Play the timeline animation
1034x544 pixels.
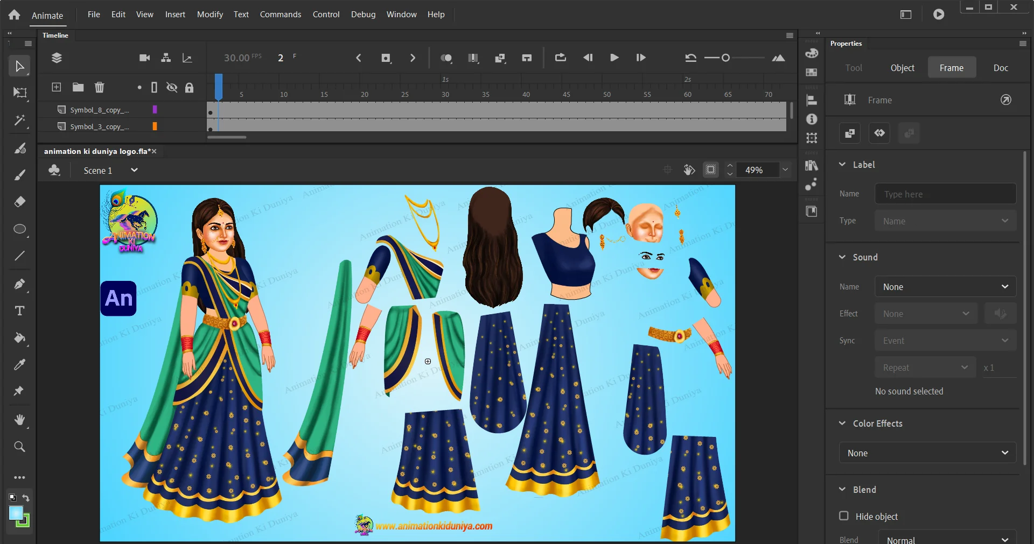pos(614,58)
